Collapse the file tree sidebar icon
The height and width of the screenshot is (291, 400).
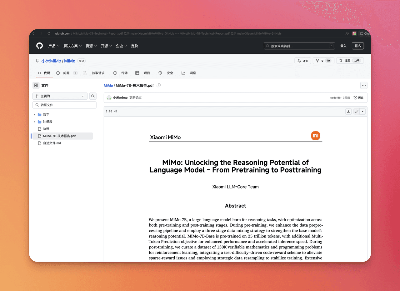point(36,85)
